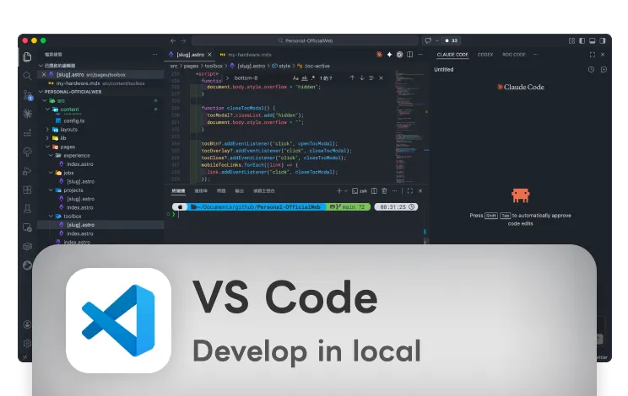Collapse the toolbox folder

click(51, 217)
